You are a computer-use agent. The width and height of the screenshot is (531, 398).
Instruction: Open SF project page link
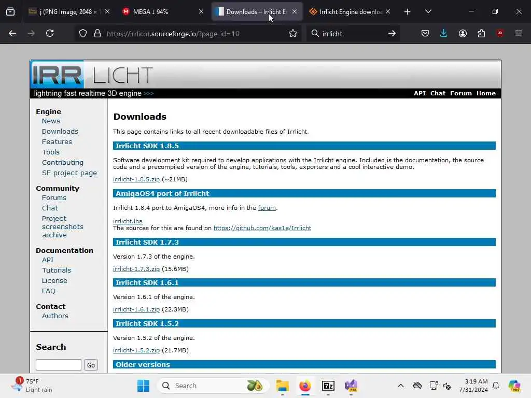coord(69,173)
